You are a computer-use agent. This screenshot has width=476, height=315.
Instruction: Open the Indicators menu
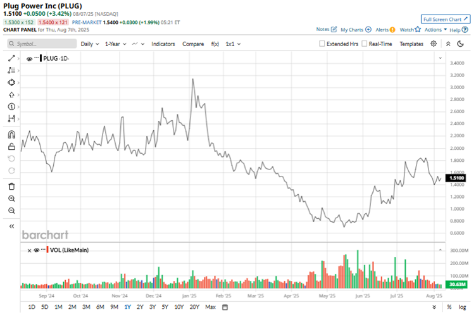[x=163, y=44]
